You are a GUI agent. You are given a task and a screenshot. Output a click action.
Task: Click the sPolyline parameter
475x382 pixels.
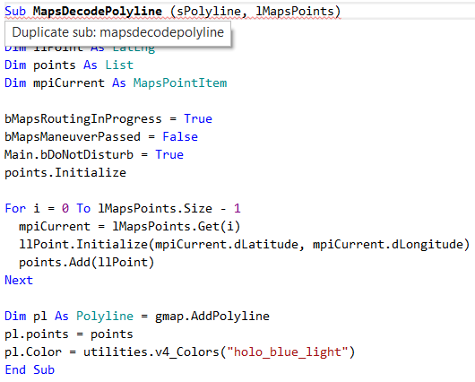[x=209, y=13]
